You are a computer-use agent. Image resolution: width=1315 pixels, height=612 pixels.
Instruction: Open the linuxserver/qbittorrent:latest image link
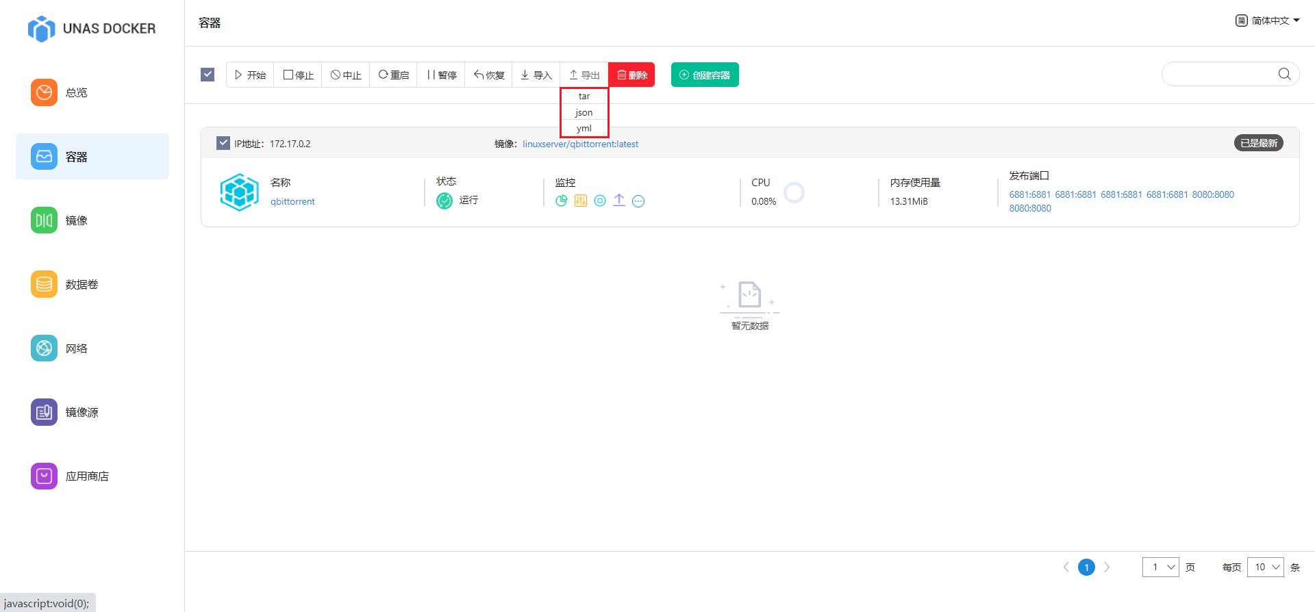pyautogui.click(x=580, y=144)
